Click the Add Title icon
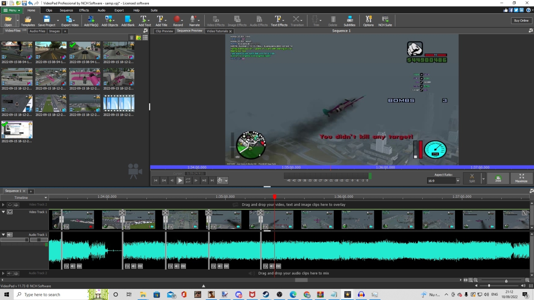The height and width of the screenshot is (300, 534). (161, 20)
